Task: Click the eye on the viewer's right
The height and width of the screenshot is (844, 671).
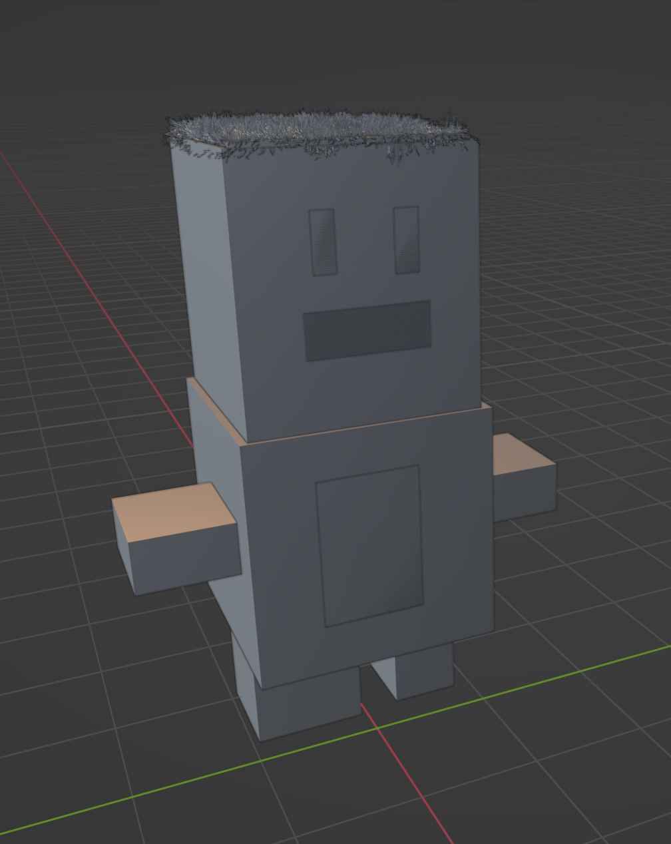Action: 407,240
